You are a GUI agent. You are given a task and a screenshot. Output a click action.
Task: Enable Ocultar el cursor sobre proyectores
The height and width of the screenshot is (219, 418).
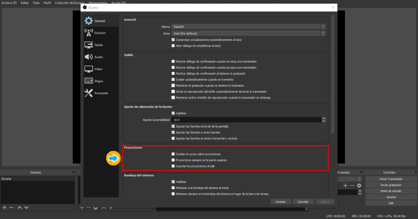pos(173,154)
